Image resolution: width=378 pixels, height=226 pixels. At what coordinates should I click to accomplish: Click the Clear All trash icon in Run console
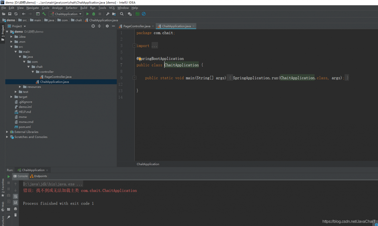[16, 215]
